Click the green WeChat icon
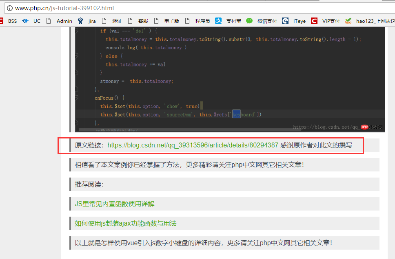 click(x=249, y=21)
